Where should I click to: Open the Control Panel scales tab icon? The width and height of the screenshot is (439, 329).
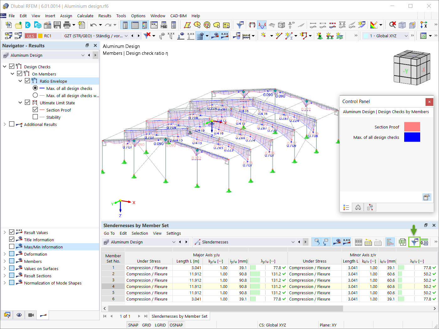[358, 207]
